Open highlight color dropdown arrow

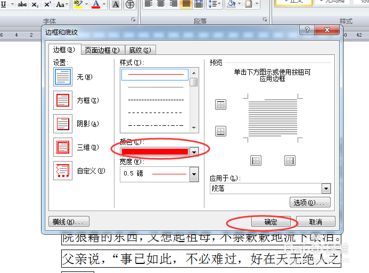click(86, 4)
